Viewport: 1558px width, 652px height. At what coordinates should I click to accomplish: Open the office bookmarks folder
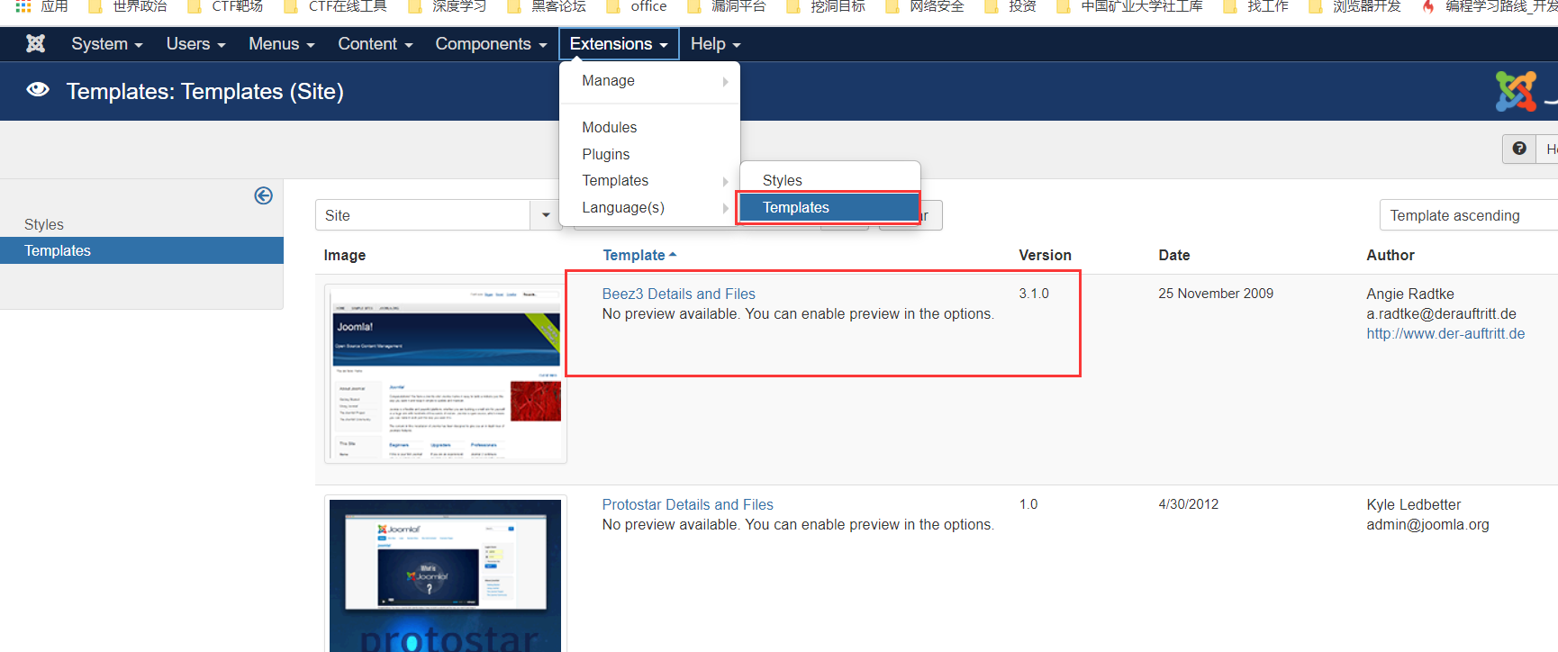637,6
